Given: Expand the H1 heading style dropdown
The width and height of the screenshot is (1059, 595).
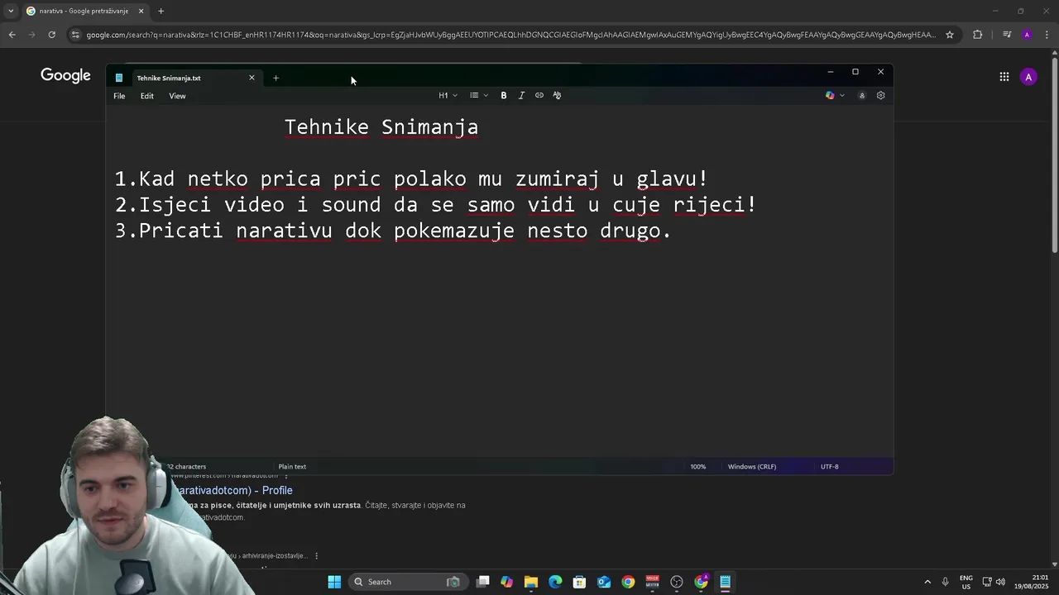Looking at the screenshot, I should click(448, 95).
